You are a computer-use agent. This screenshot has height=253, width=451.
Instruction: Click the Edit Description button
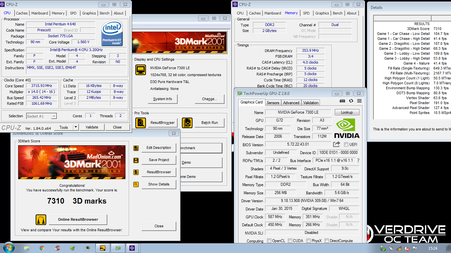tap(159, 148)
